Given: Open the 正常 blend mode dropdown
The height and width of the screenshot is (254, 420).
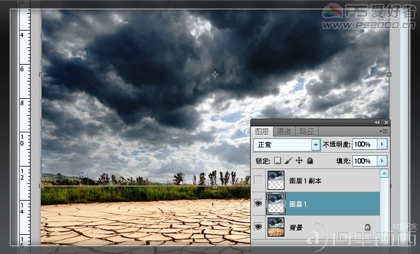Looking at the screenshot, I should (316, 144).
